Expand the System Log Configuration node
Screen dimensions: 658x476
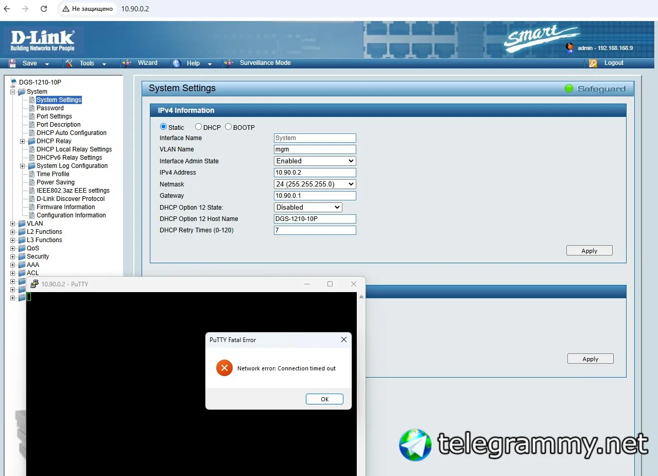point(22,166)
